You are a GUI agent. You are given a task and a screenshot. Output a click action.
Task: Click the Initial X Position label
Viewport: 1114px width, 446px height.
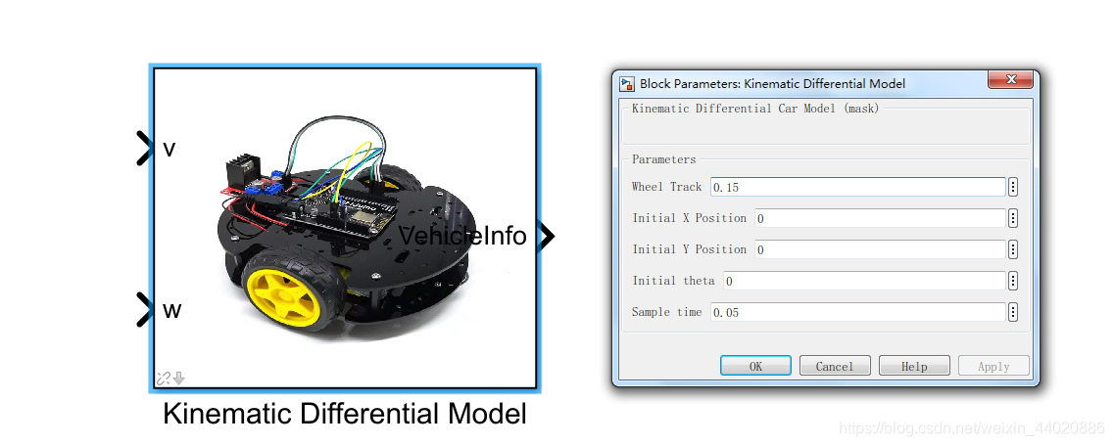click(x=689, y=218)
